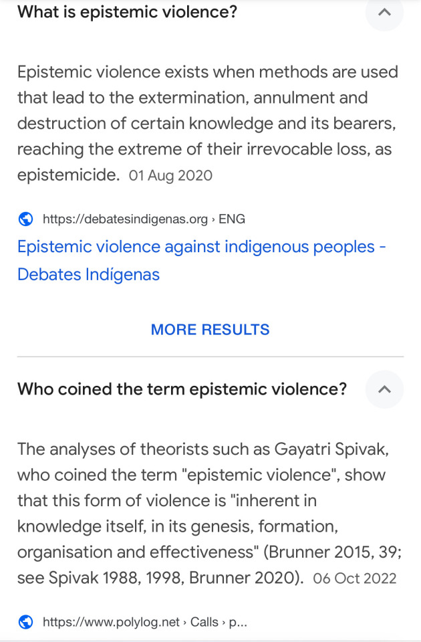Screen dimensions: 421x642
Task: Click the 06 Oct 2022 date
Action: point(355,578)
